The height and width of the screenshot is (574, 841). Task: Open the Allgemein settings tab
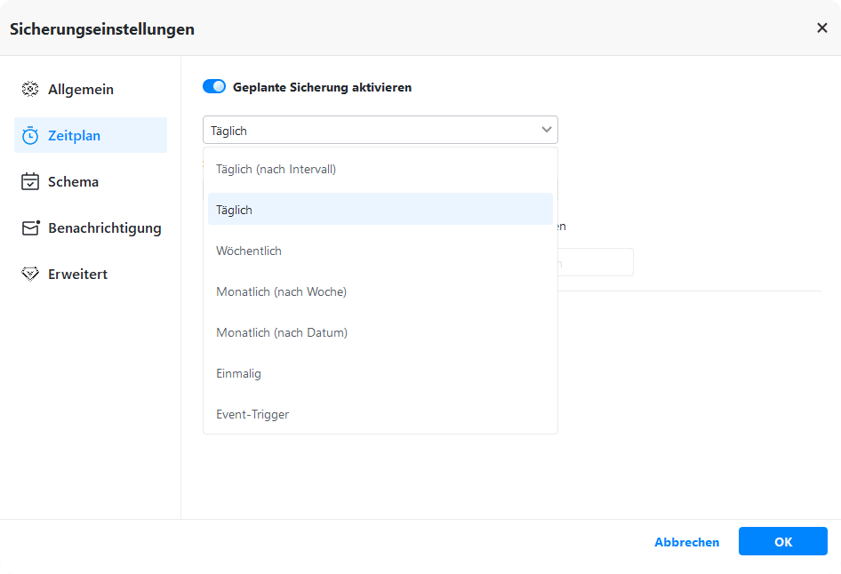[81, 90]
